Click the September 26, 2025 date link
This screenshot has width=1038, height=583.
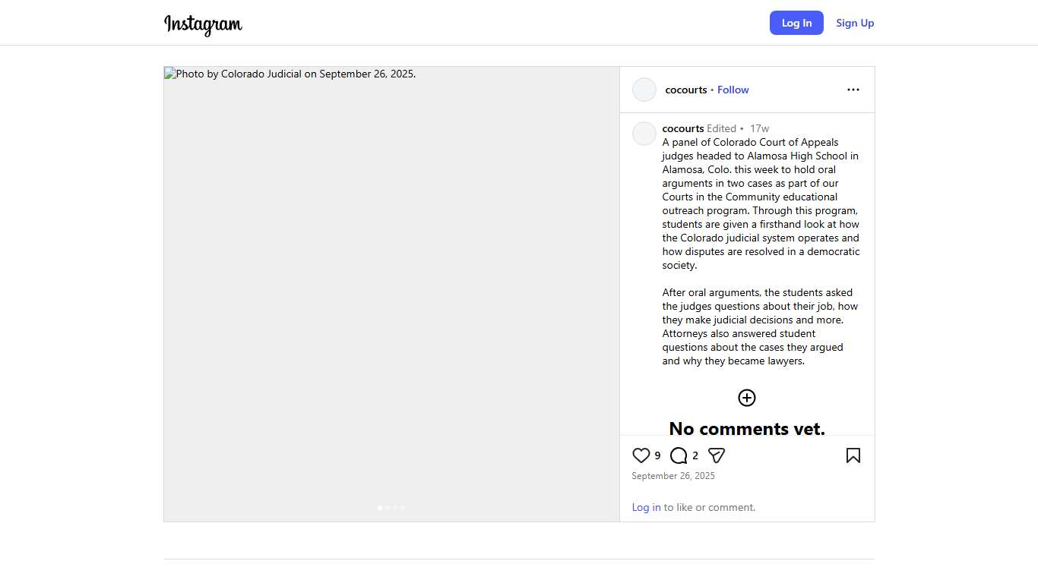coord(673,476)
